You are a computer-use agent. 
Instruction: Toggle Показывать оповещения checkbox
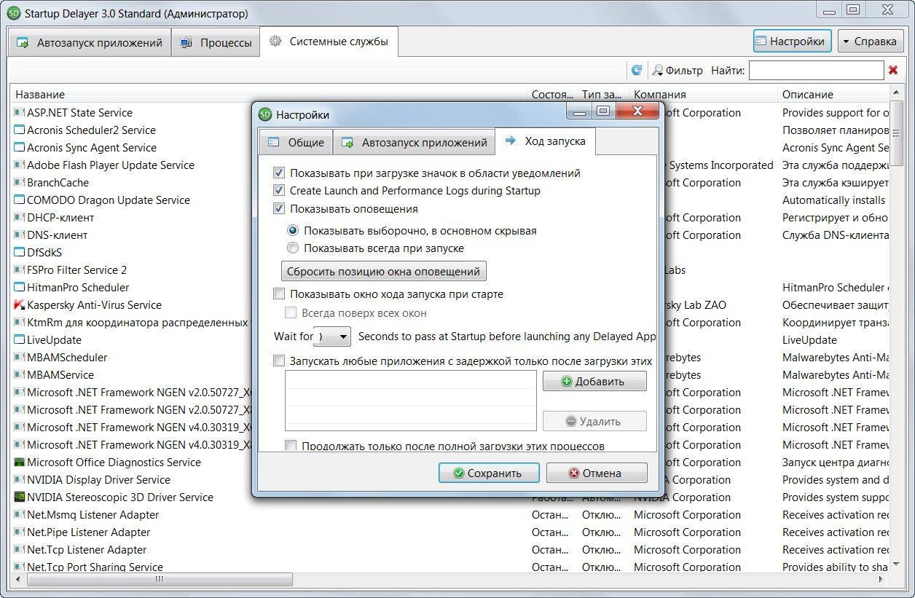coord(278,208)
